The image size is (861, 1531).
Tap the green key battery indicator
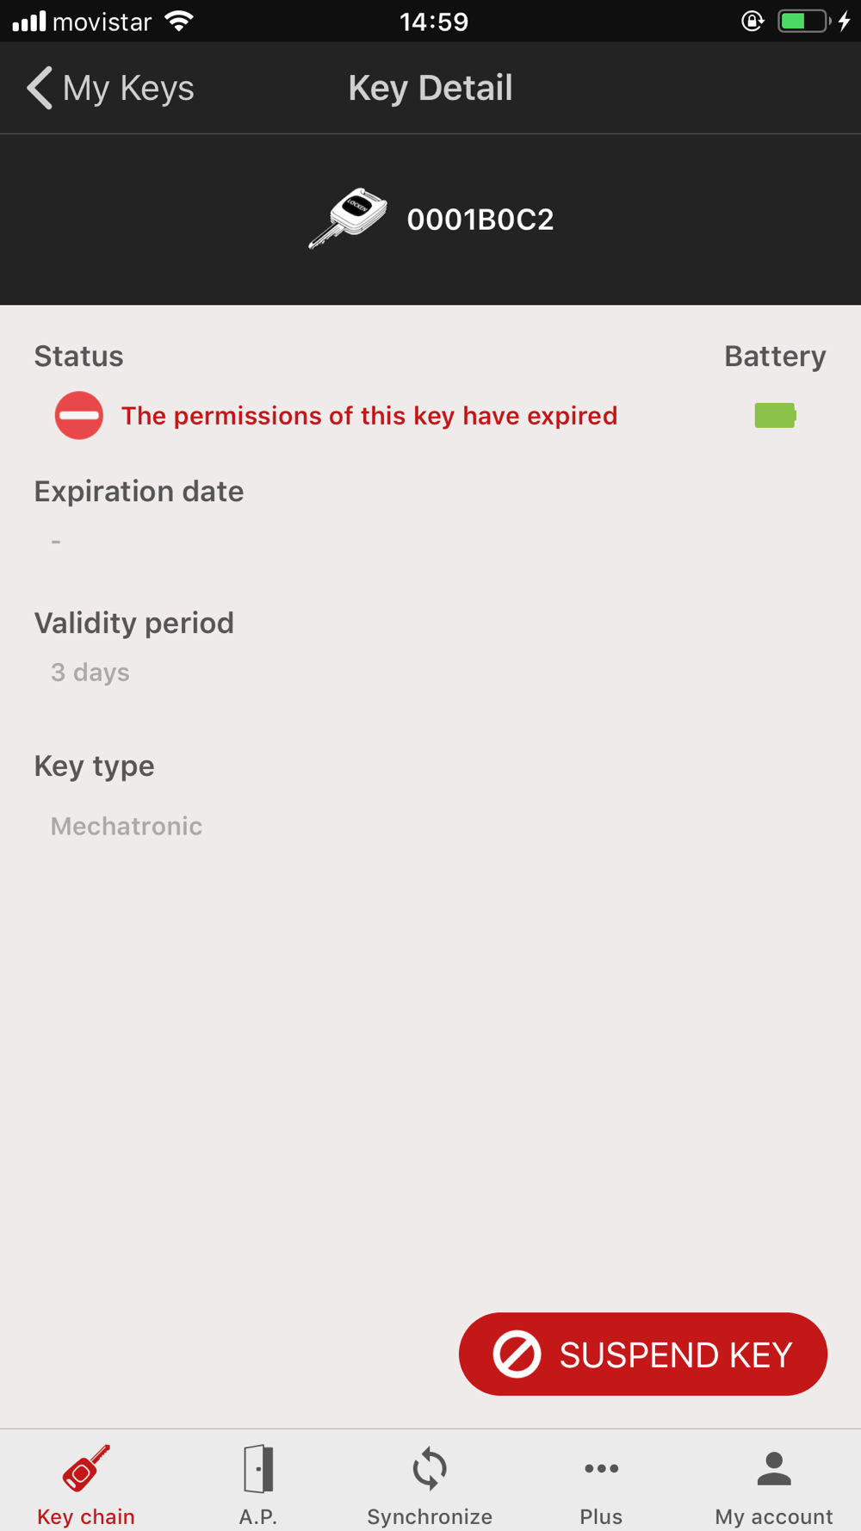pos(775,416)
